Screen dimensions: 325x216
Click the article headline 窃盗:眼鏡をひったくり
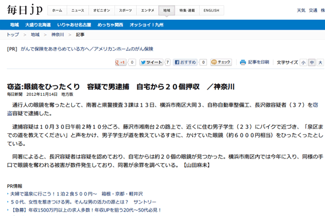(121, 87)
